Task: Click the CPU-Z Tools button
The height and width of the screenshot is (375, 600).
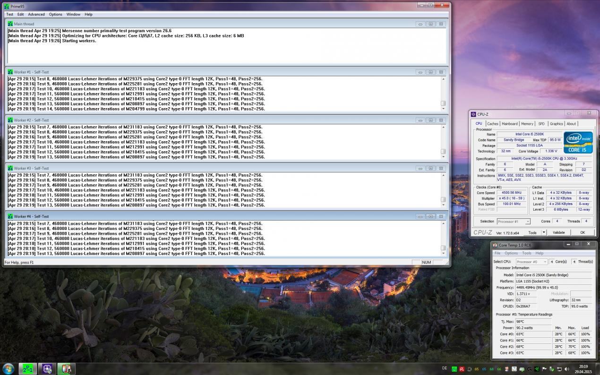Action: pyautogui.click(x=532, y=232)
